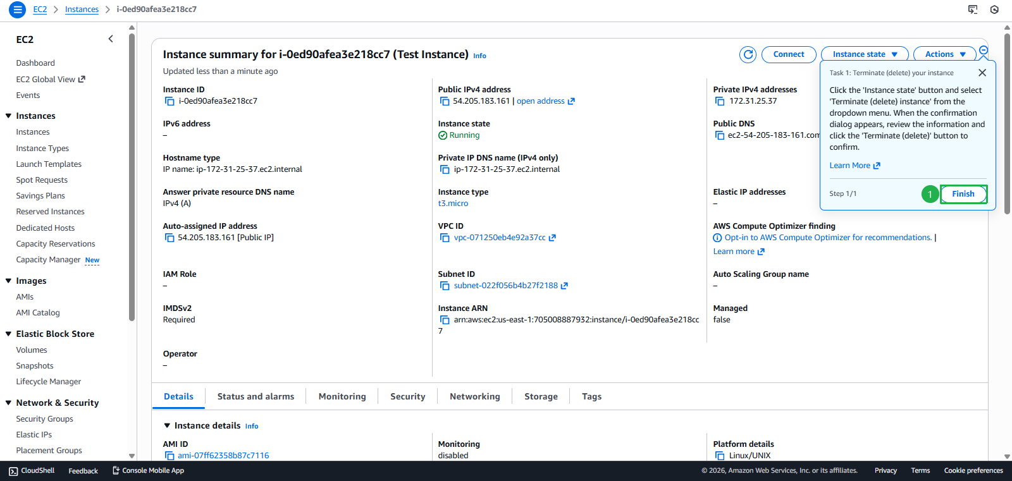Collapse the EC2 side navigation panel
1012x481 pixels.
coord(111,39)
